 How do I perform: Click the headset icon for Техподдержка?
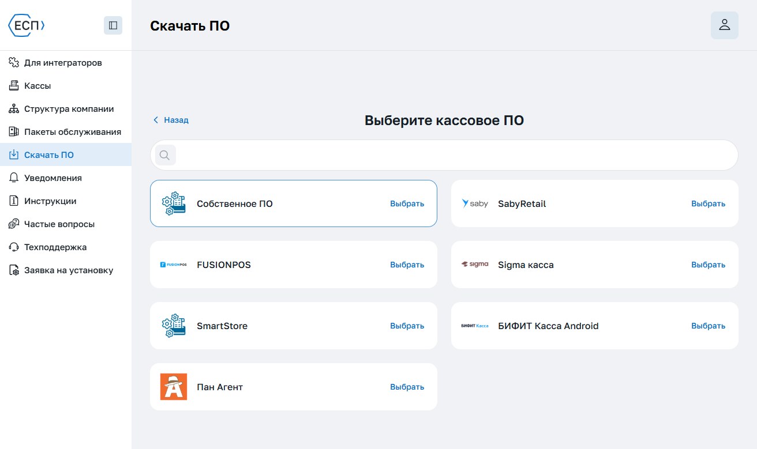[14, 247]
